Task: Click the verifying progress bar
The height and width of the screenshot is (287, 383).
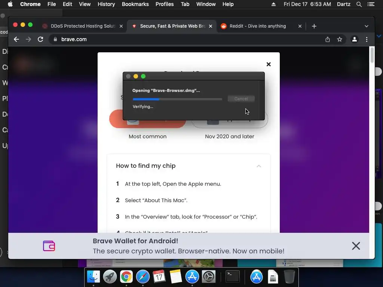Action: coord(177,99)
